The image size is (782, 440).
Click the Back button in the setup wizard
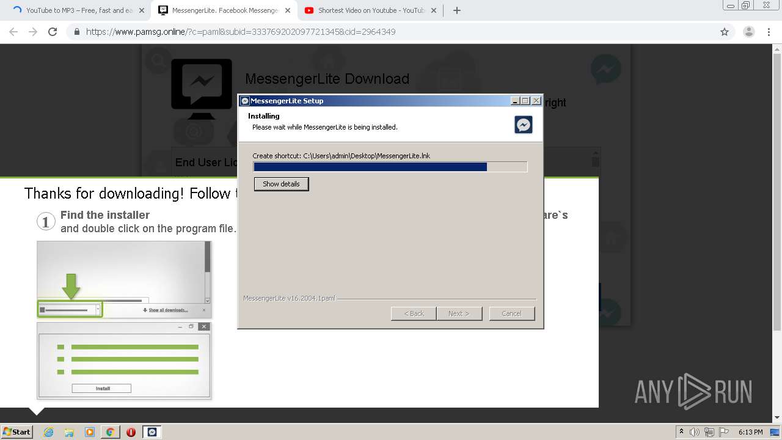click(x=414, y=313)
